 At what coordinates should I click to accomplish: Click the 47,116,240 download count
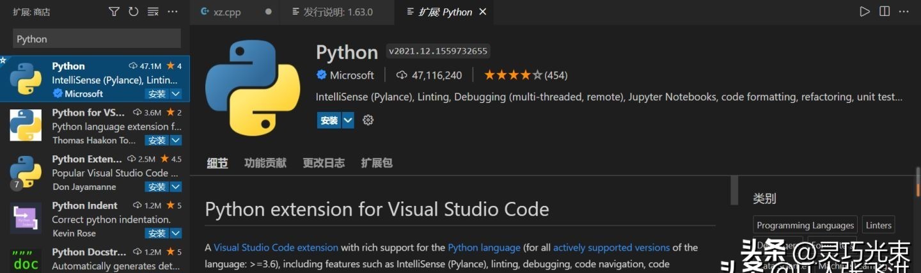coord(429,75)
